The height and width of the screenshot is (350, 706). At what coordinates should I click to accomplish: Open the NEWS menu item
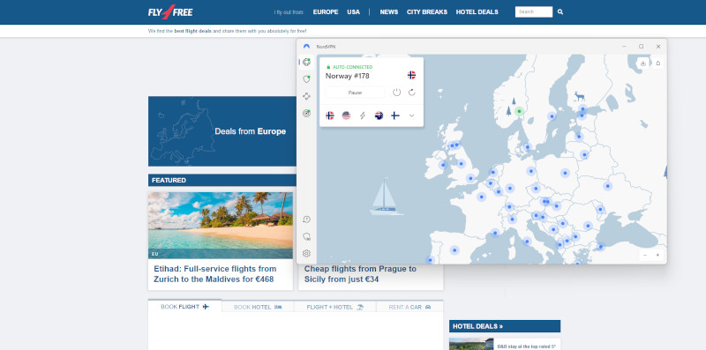pyautogui.click(x=389, y=12)
